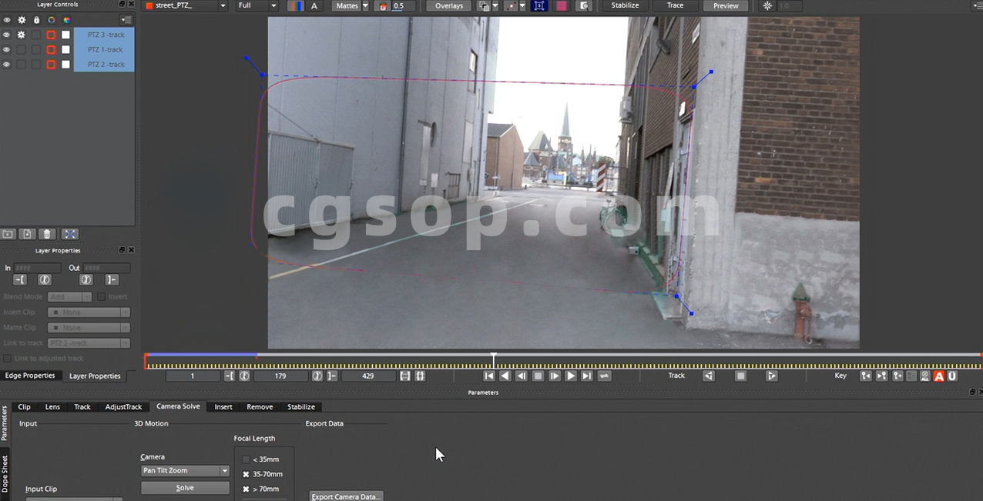Play the clip forwards

pos(571,376)
